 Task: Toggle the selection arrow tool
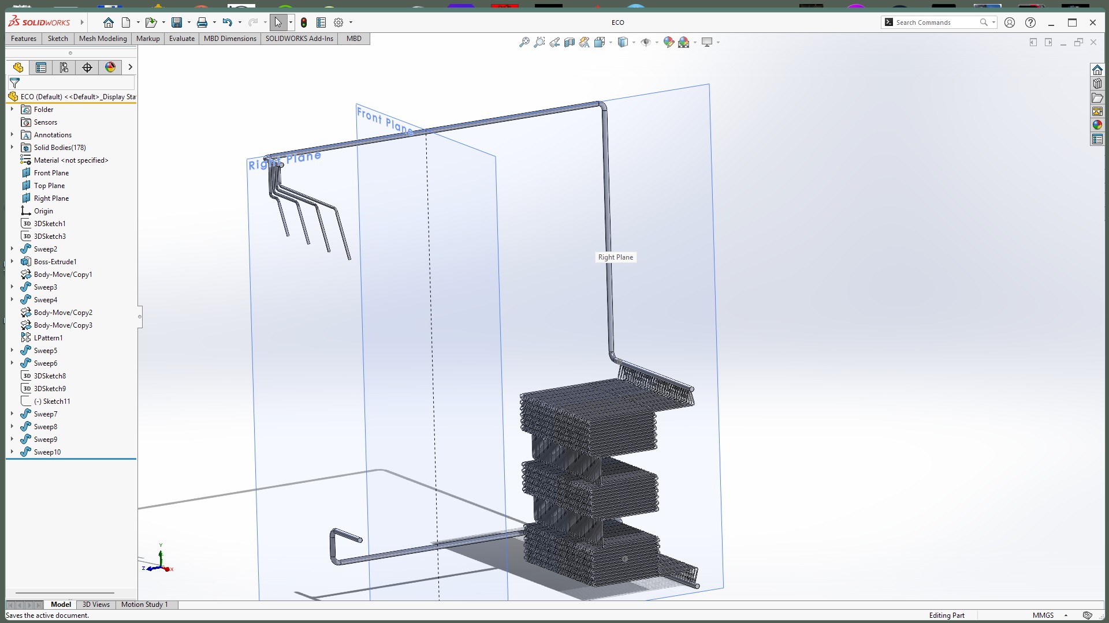(278, 22)
